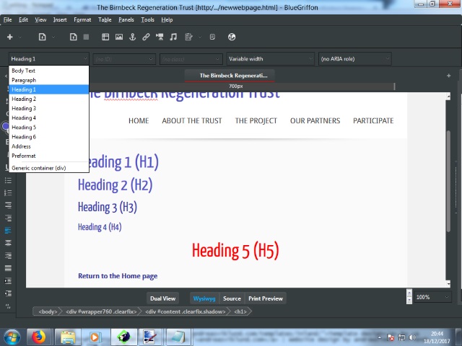Image resolution: width=462 pixels, height=346 pixels.
Task: Open the Panels menu
Action: point(126,19)
